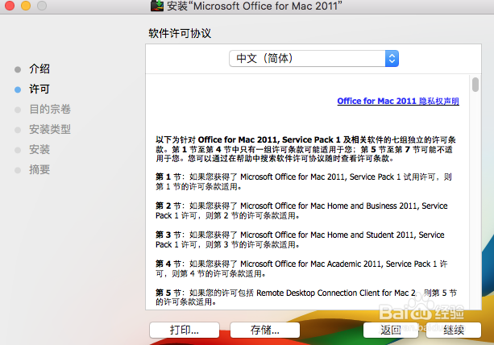Click the paragraph beginning 第 4 节
This screenshot has height=345, width=494.
[301, 268]
